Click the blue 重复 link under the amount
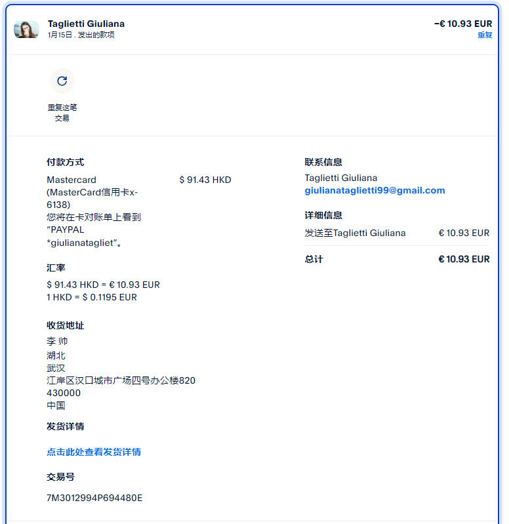509x524 pixels. coord(485,35)
